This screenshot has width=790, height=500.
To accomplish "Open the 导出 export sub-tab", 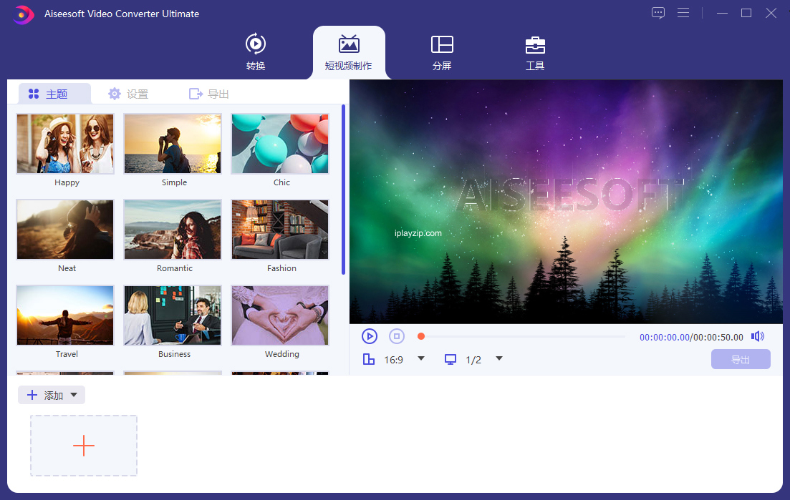I will 209,94.
